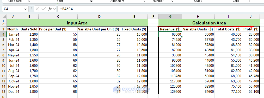The width and height of the screenshot is (264, 98).
Task: Select column H header
Action: click(198, 17)
